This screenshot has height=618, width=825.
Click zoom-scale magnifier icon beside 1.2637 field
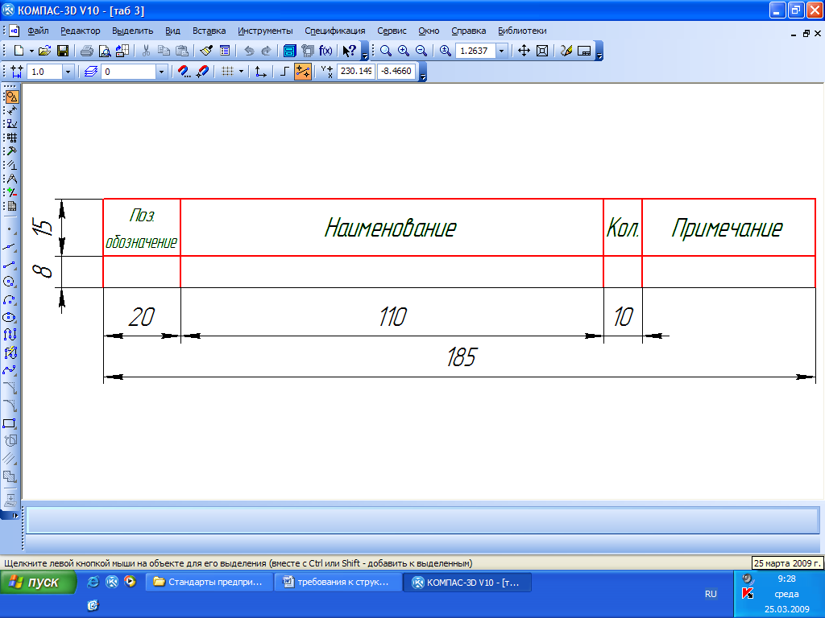click(x=445, y=51)
